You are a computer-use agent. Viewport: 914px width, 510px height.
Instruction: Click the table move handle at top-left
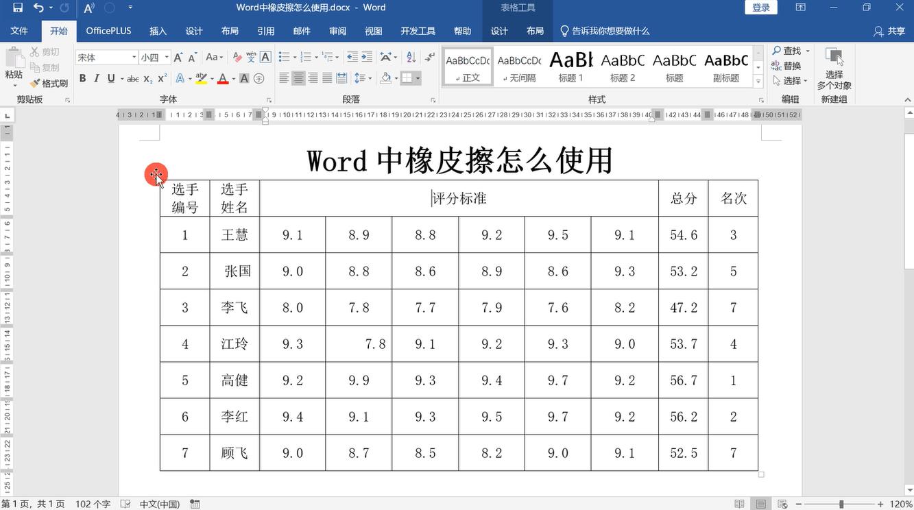(x=156, y=175)
